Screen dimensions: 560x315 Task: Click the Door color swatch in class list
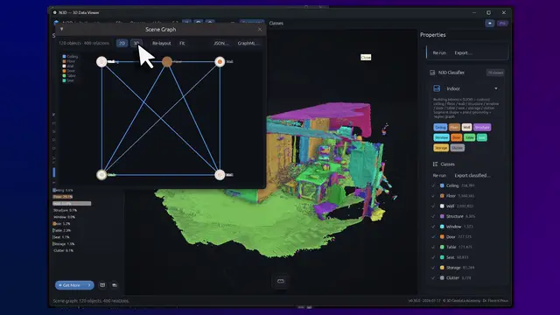pyautogui.click(x=442, y=236)
